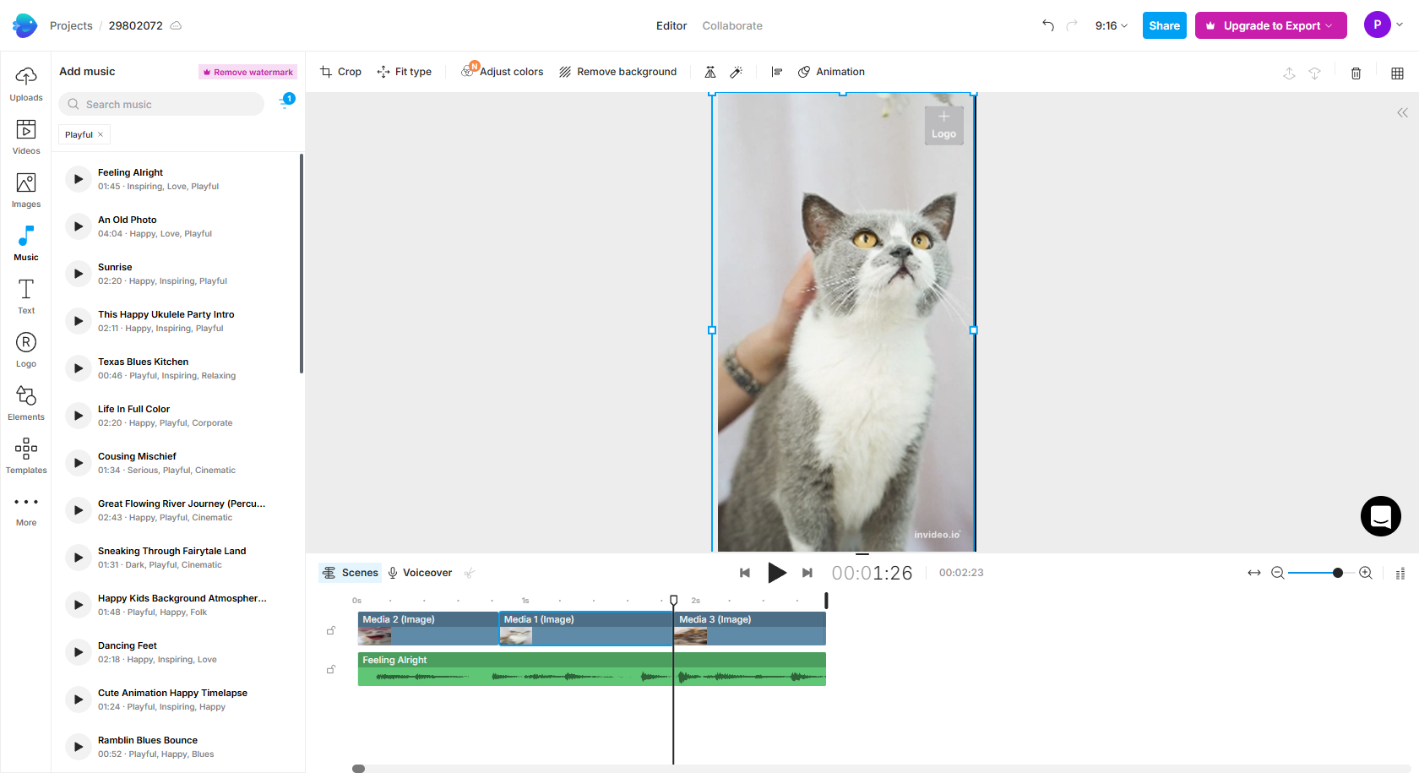
Task: Switch to the Collaborate tab
Action: 732,26
